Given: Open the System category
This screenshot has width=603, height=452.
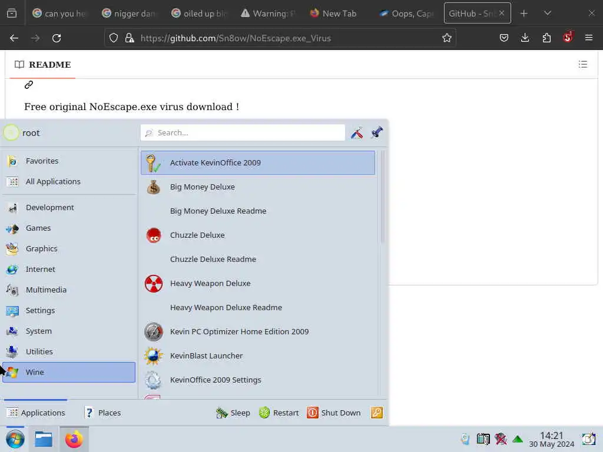Looking at the screenshot, I should pos(69,331).
